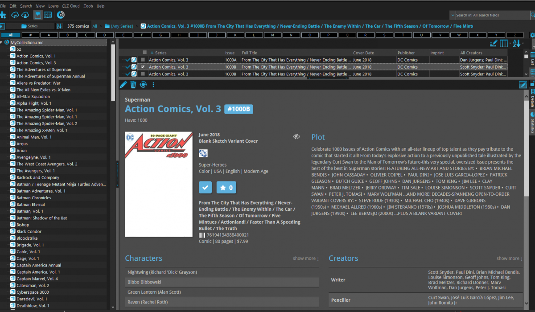Switch to the Statistics side tab

pos(532,123)
